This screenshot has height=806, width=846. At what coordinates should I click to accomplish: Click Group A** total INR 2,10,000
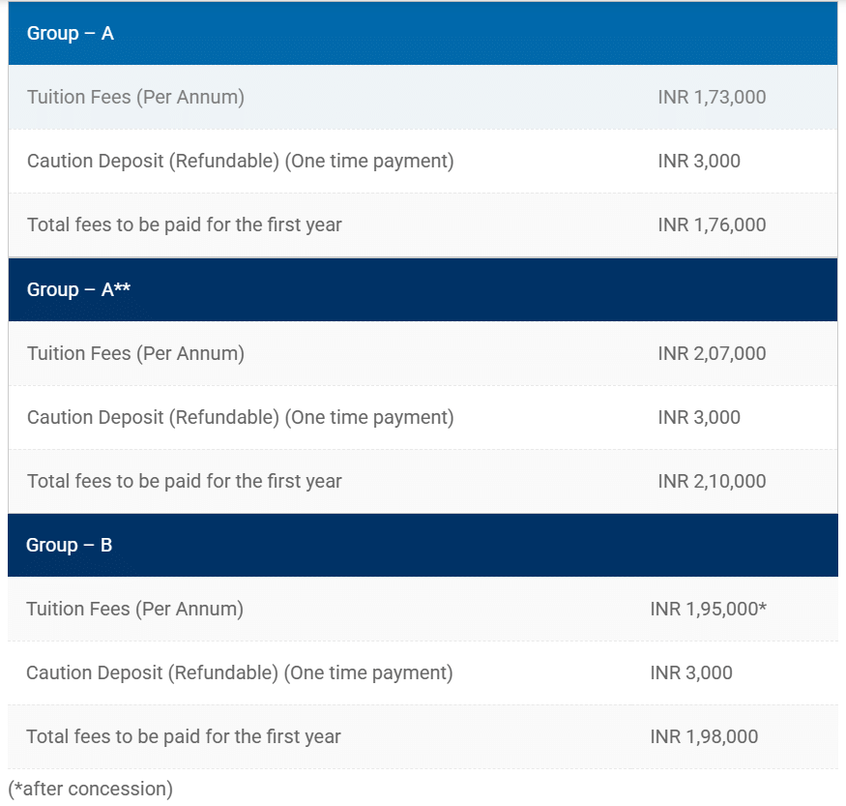coord(712,481)
